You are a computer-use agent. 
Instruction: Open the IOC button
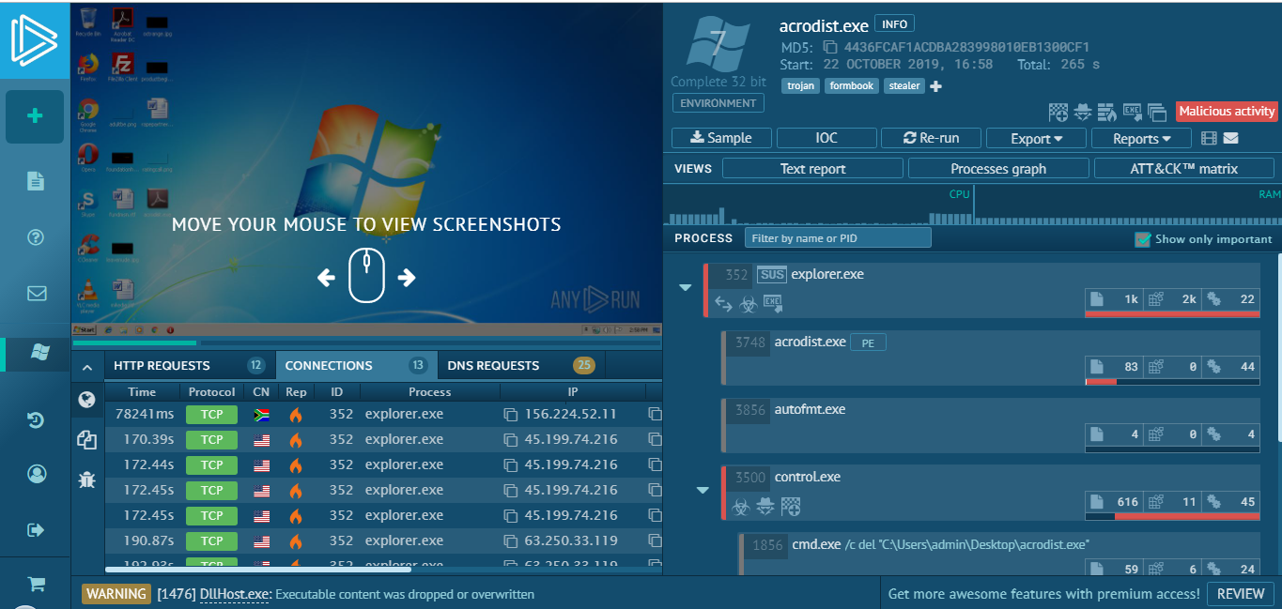[826, 138]
